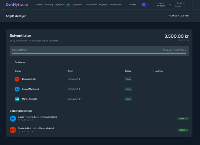Click the amount badge on Elisabeth's payment

click(x=183, y=130)
